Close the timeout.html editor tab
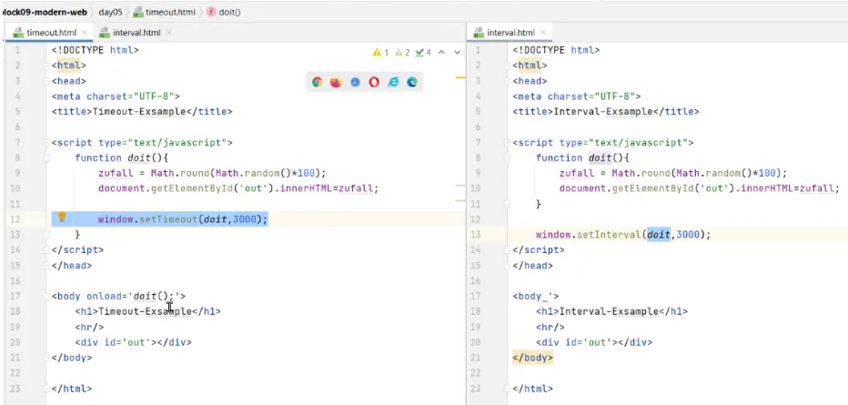The width and height of the screenshot is (848, 405). pyautogui.click(x=85, y=33)
